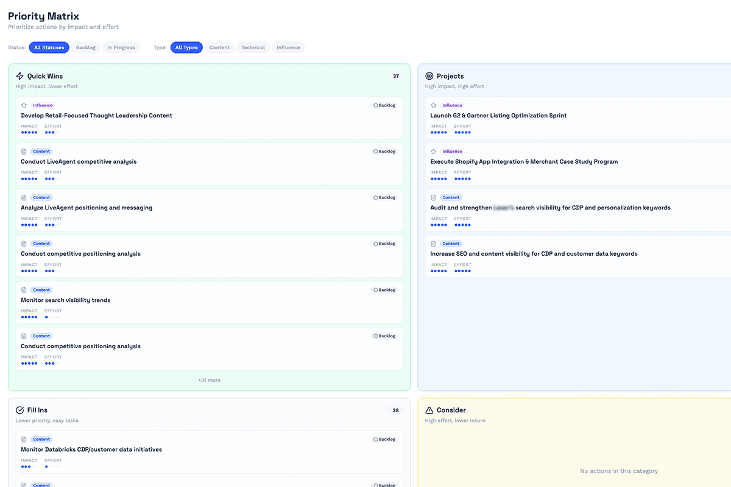Open the Backlog status selector on Monitor search visibility trends
Image resolution: width=731 pixels, height=487 pixels.
coord(384,290)
